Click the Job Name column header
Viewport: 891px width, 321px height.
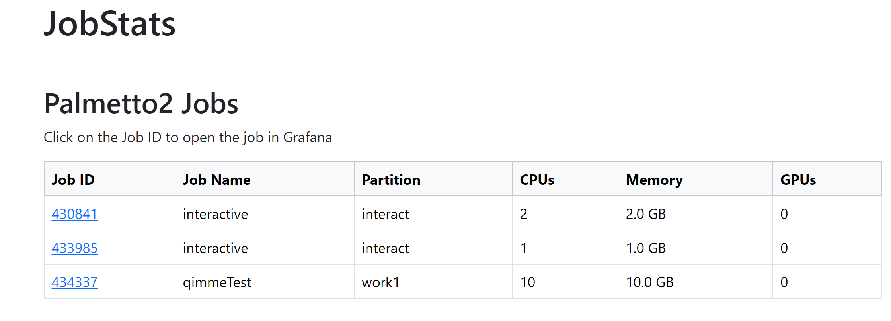tap(216, 179)
